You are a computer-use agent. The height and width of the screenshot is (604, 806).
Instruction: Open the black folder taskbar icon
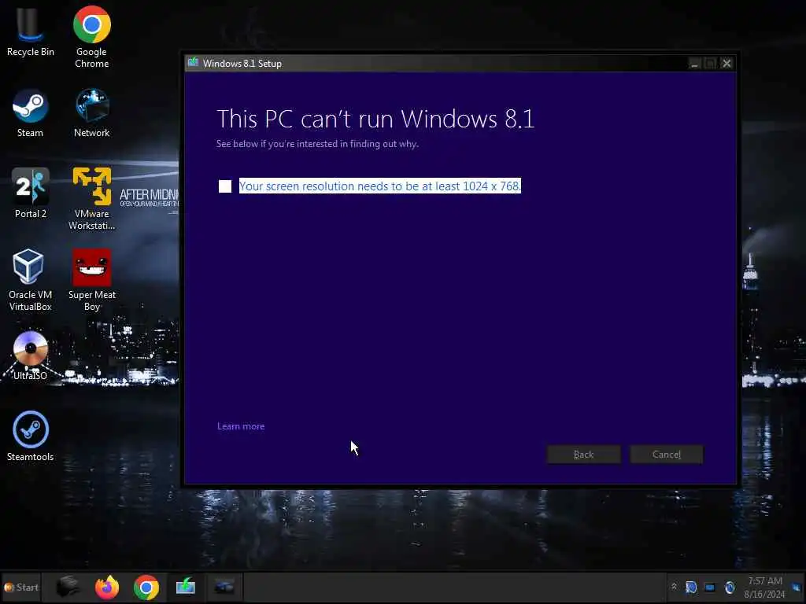pyautogui.click(x=68, y=587)
